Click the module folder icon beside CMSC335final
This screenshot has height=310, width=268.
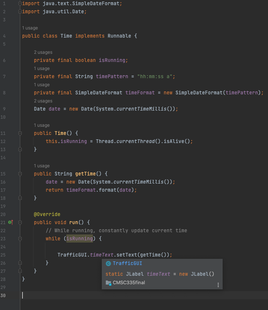click(x=108, y=283)
